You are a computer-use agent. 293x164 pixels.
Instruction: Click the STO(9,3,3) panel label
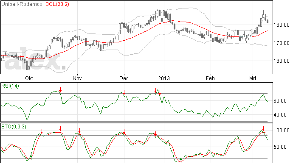(x=14, y=127)
